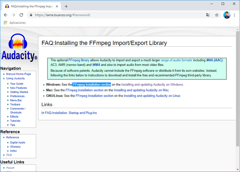Click the WMA link
This screenshot has height=172, width=240.
pyautogui.click(x=96, y=65)
